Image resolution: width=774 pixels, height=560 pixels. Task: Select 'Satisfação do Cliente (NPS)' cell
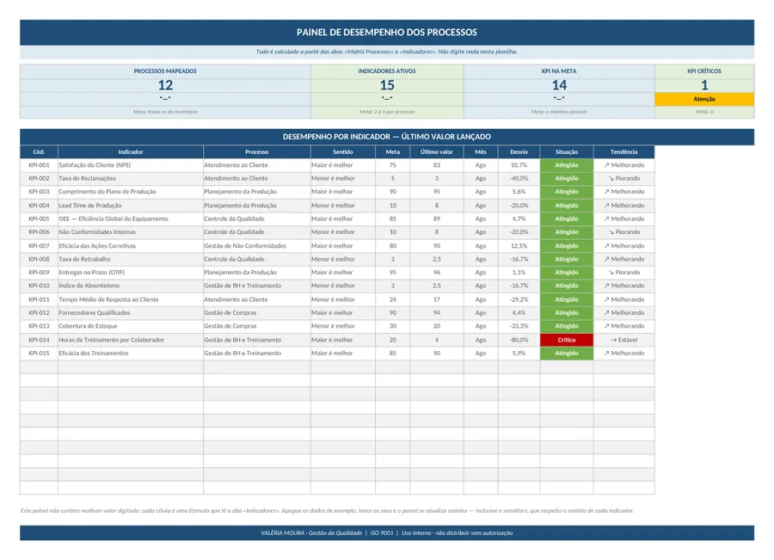(x=131, y=165)
